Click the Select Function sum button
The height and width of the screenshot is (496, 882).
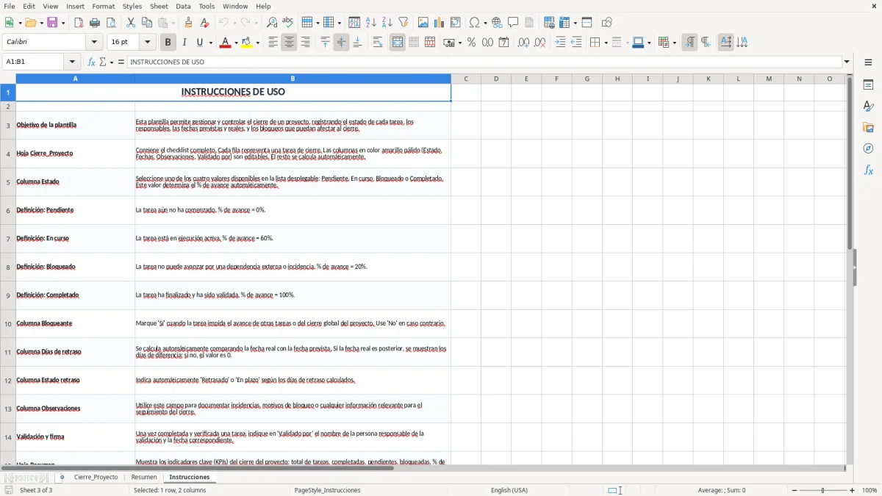[x=103, y=62]
